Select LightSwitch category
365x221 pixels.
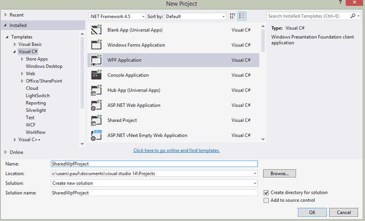pyautogui.click(x=38, y=96)
